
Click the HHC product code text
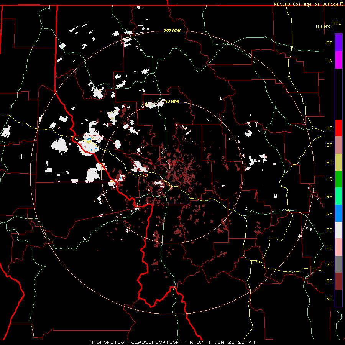coord(337,23)
